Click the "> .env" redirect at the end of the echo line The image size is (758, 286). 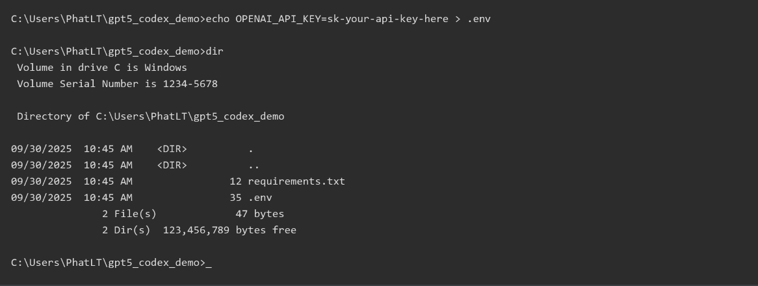pyautogui.click(x=473, y=19)
